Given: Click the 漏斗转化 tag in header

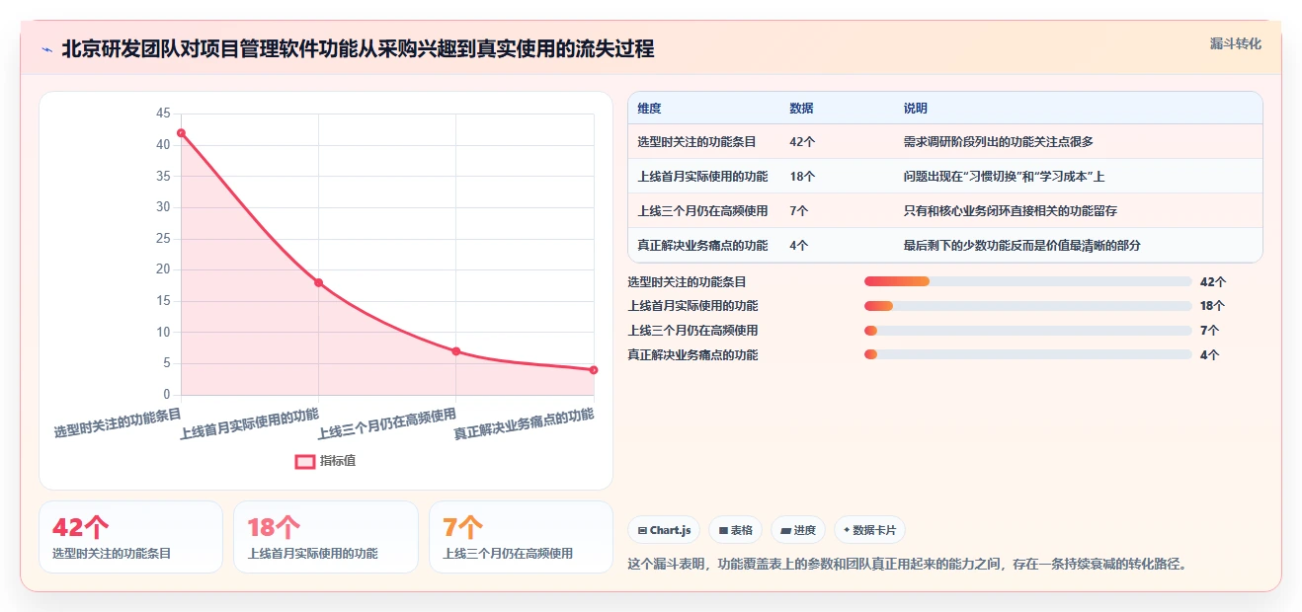Looking at the screenshot, I should tap(1235, 44).
